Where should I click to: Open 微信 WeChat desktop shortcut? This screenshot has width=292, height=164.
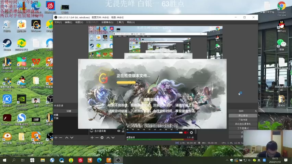pos(281,45)
